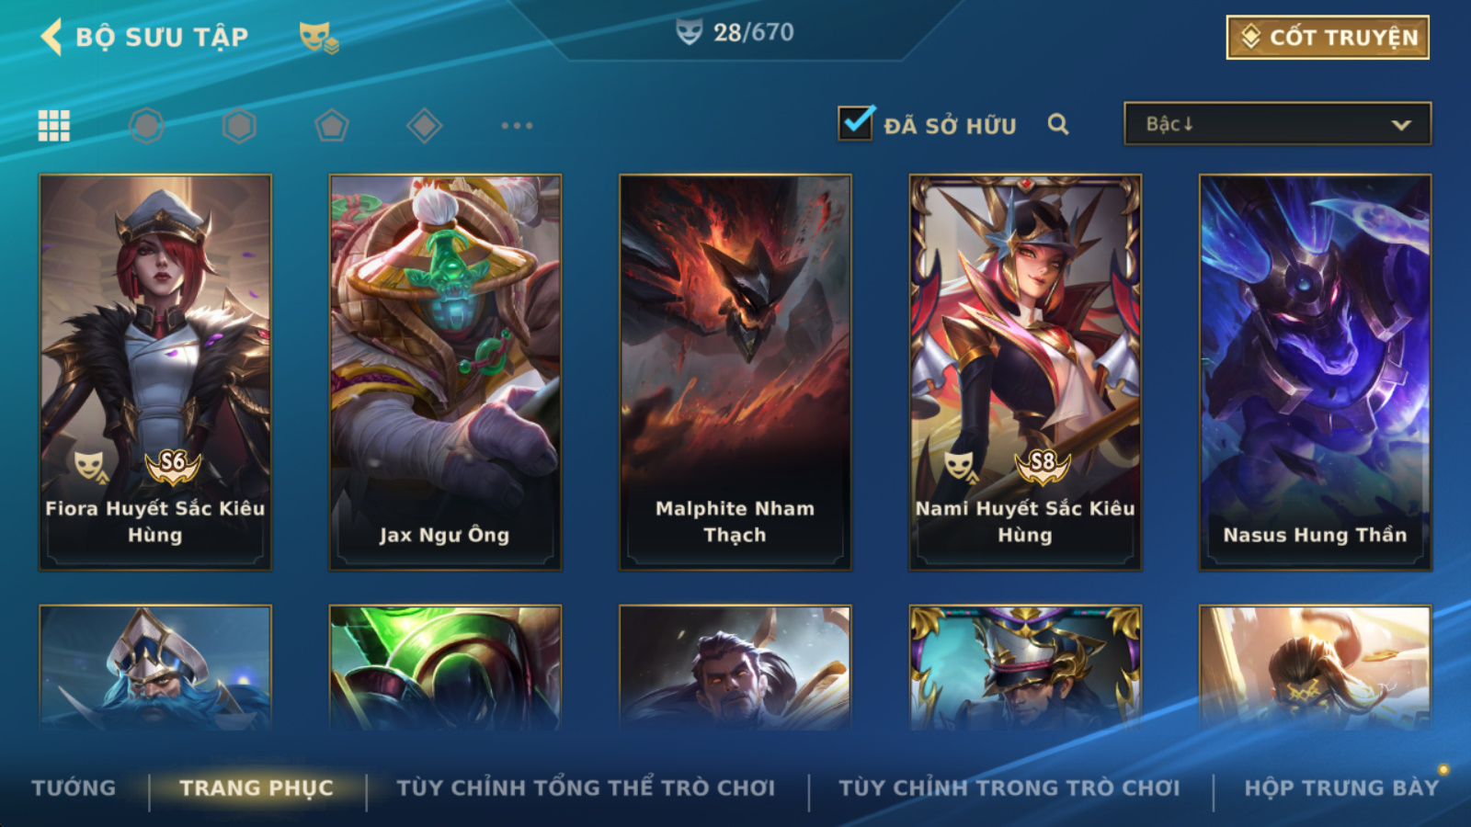Go back using the Bộ Sưu Tập arrow
Image resolution: width=1471 pixels, height=827 pixels.
pyautogui.click(x=51, y=38)
